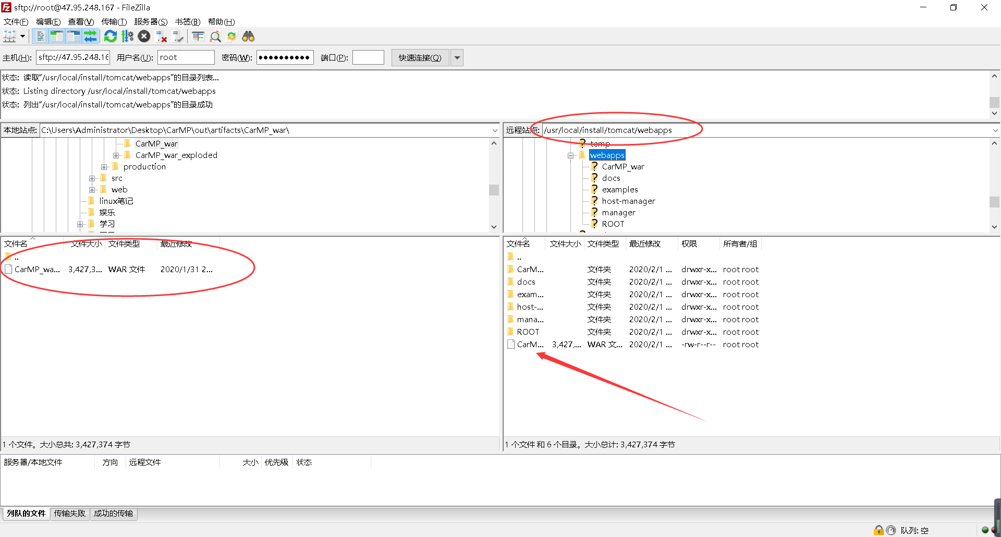
Task: Select CarMP_war in local tree
Action: pos(156,144)
